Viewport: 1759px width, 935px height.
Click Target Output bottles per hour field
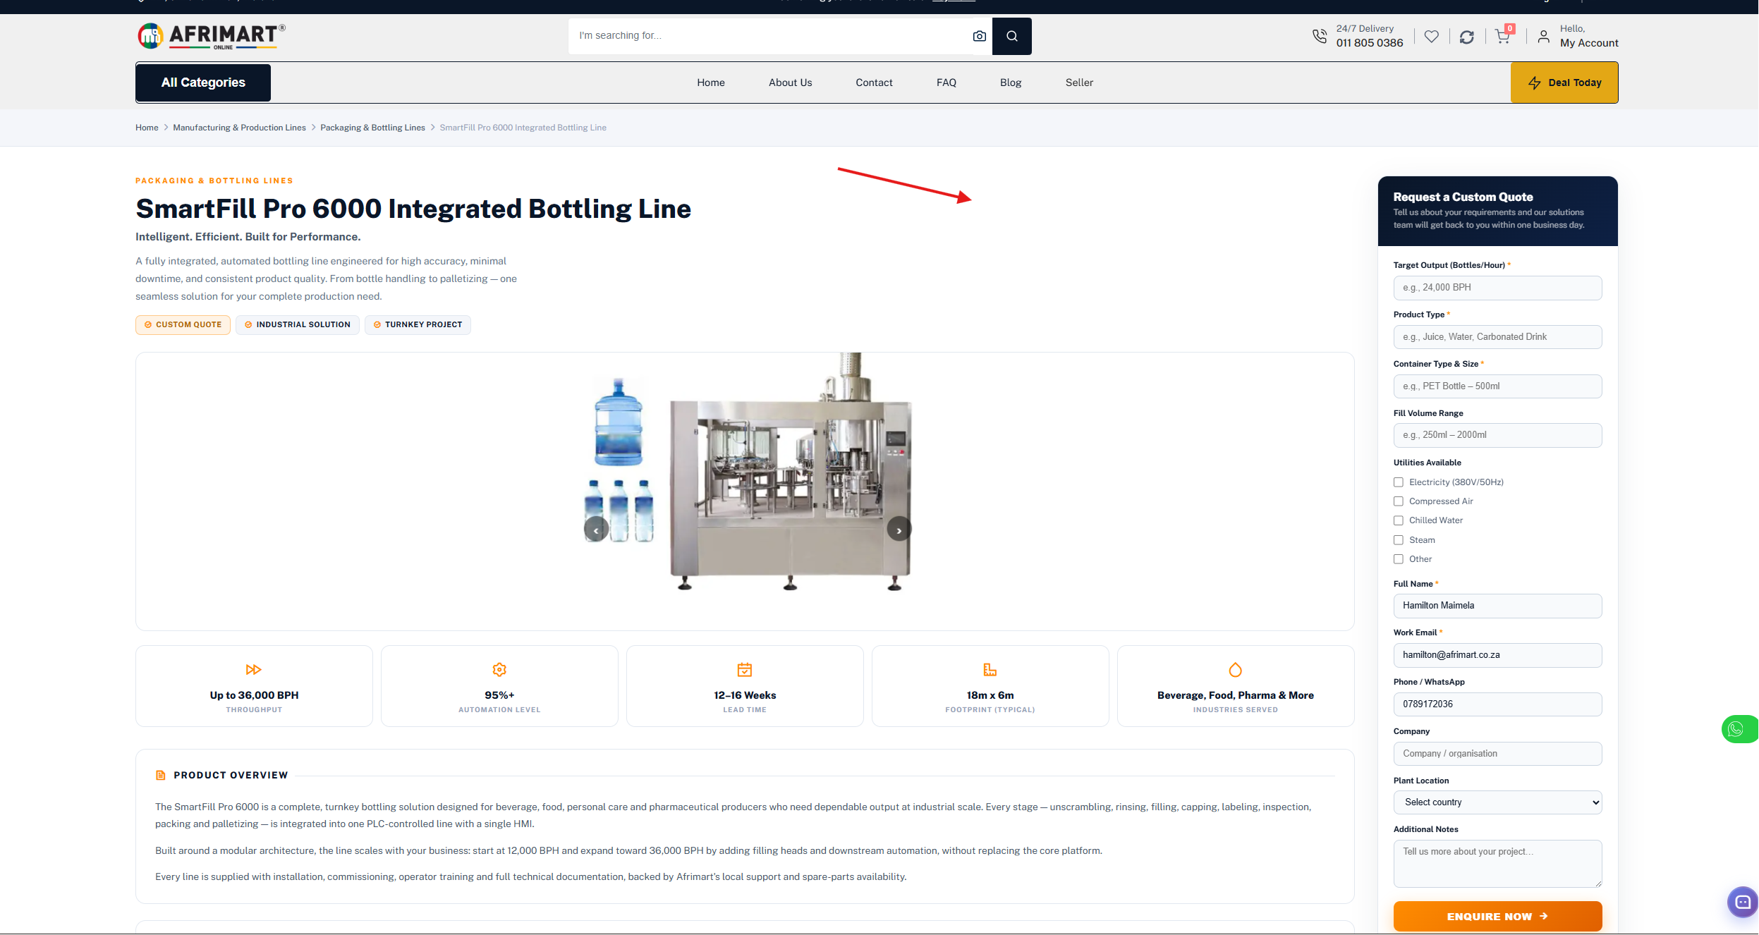tap(1497, 288)
